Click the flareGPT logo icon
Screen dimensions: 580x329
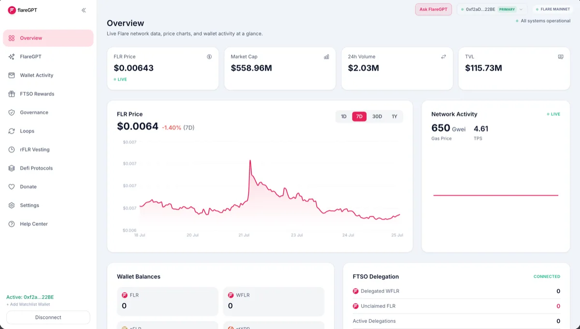coord(12,10)
